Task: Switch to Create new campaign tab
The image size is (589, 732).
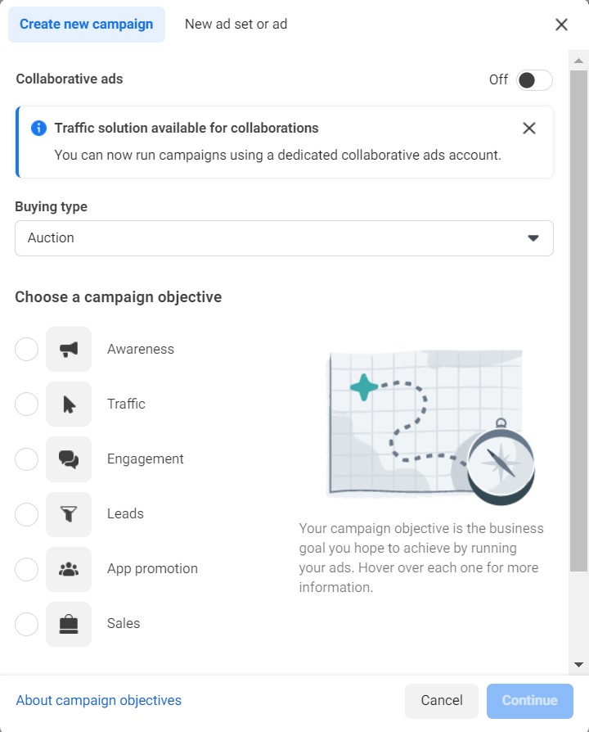Action: 86,25
